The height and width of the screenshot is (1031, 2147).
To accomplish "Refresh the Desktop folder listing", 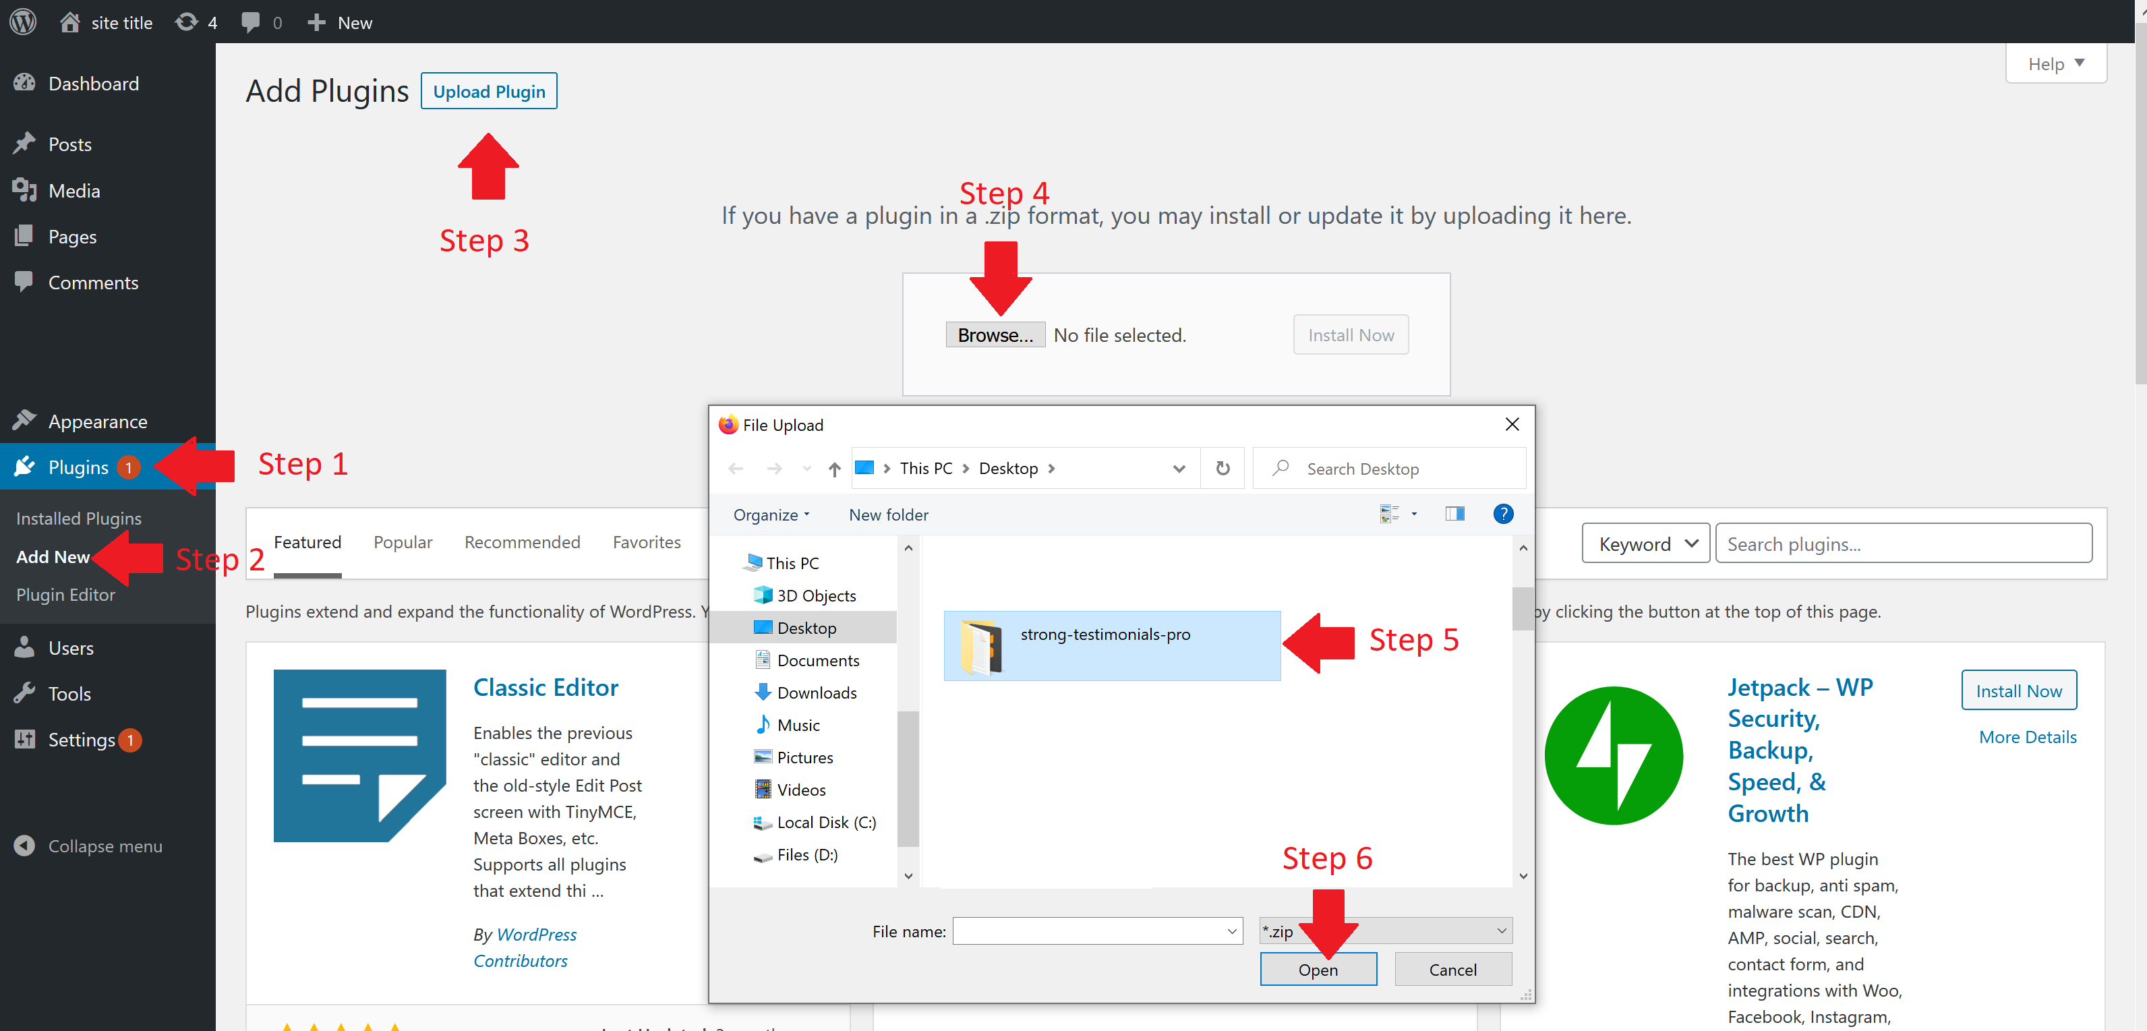I will (1222, 469).
